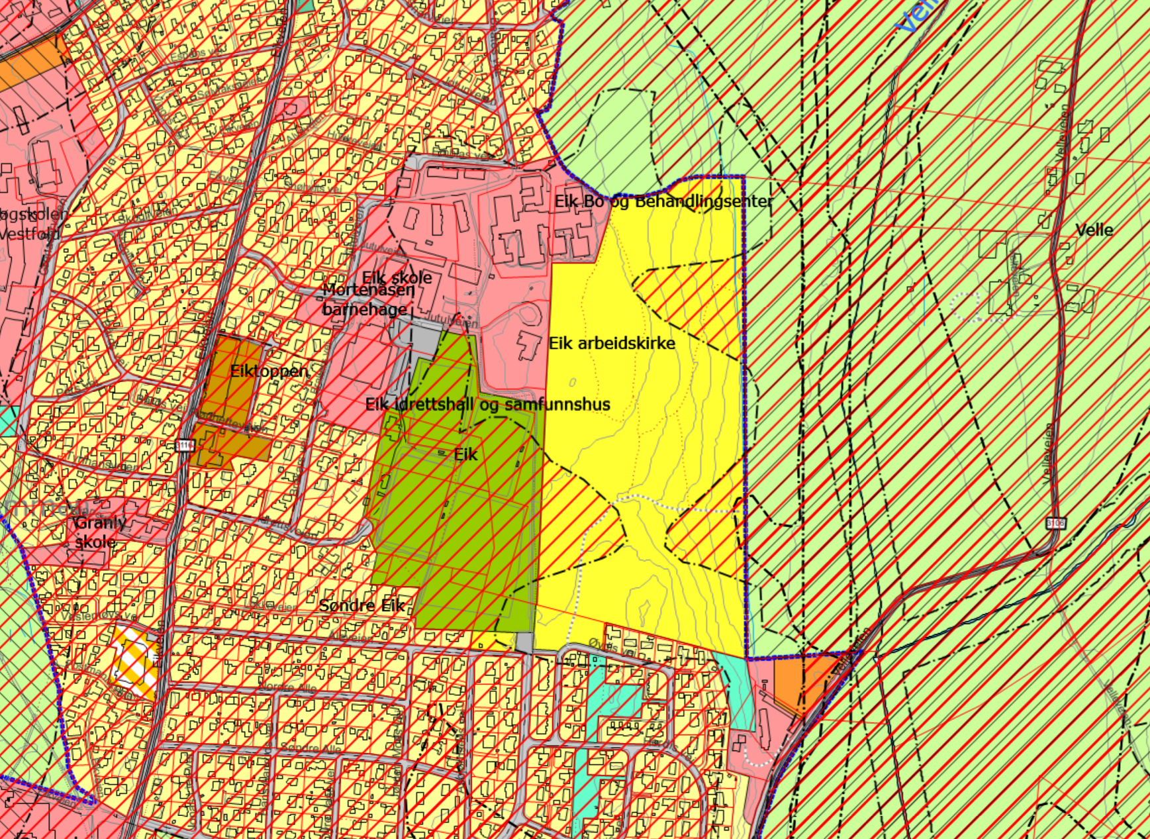Click the 'Eik arbeidskirke' label
1150x839 pixels.
pos(612,343)
